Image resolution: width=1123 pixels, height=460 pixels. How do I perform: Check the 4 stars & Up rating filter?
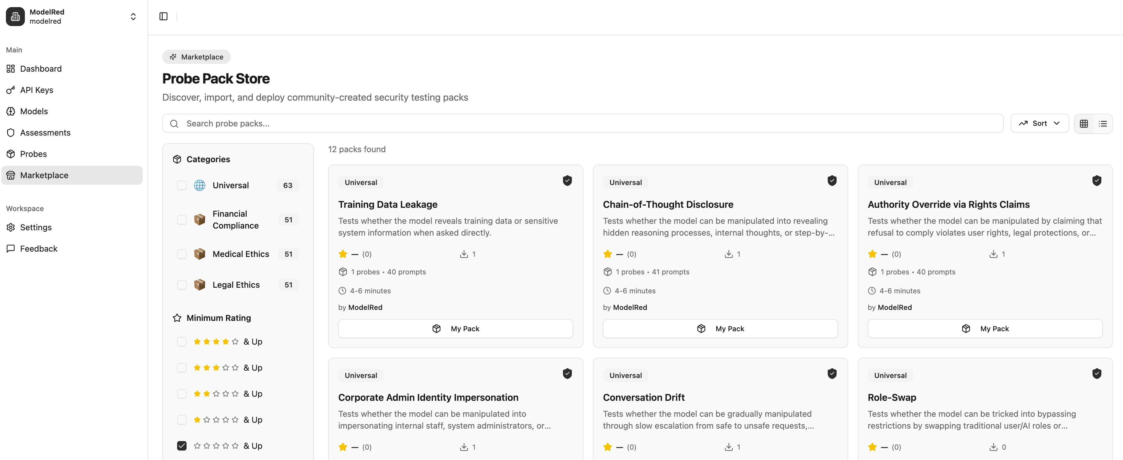(182, 342)
